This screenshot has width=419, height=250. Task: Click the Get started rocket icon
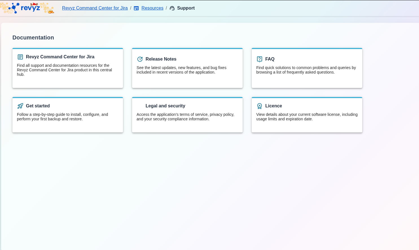pos(20,106)
